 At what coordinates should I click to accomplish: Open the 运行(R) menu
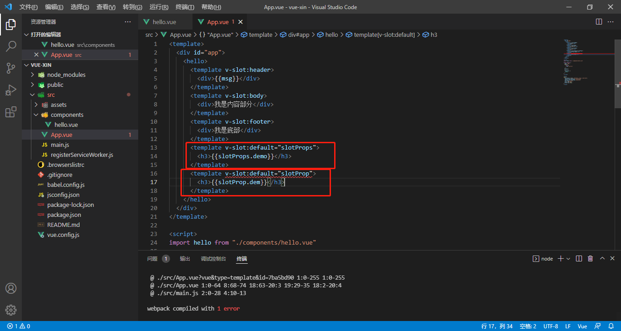pos(159,7)
